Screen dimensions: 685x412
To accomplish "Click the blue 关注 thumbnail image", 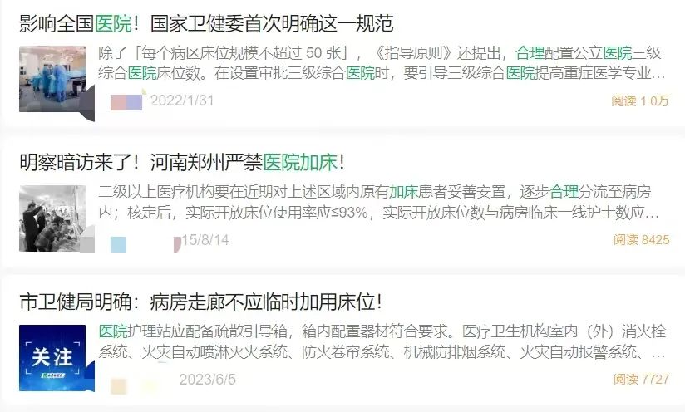I will tap(52, 358).
